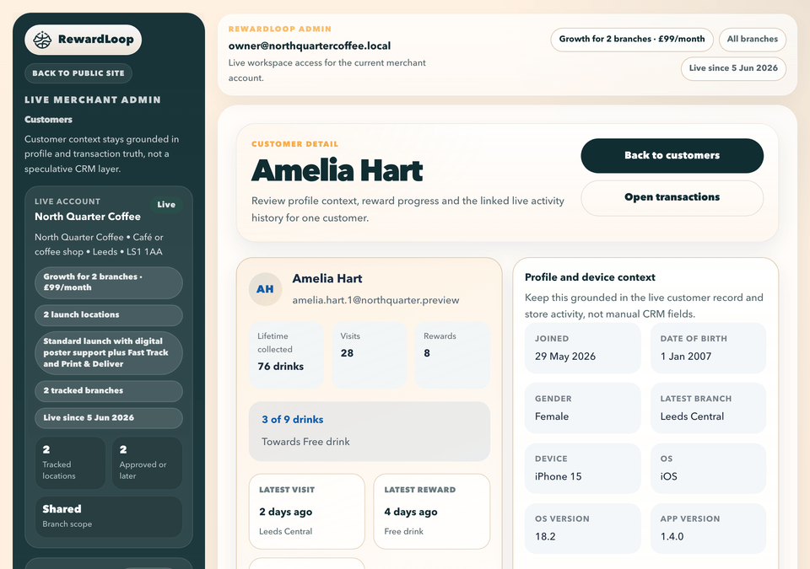Click the Lifetime collected 76 drinks tile
The image size is (810, 569).
tap(286, 354)
